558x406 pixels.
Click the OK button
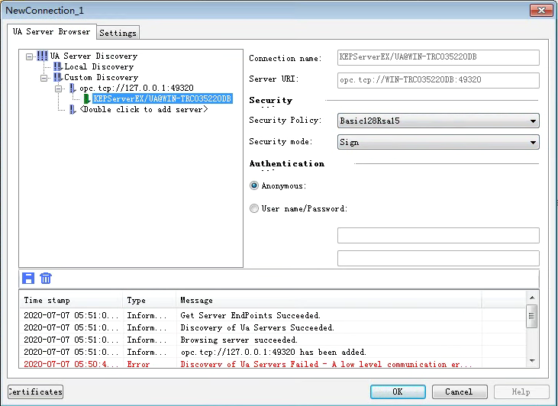pos(398,391)
